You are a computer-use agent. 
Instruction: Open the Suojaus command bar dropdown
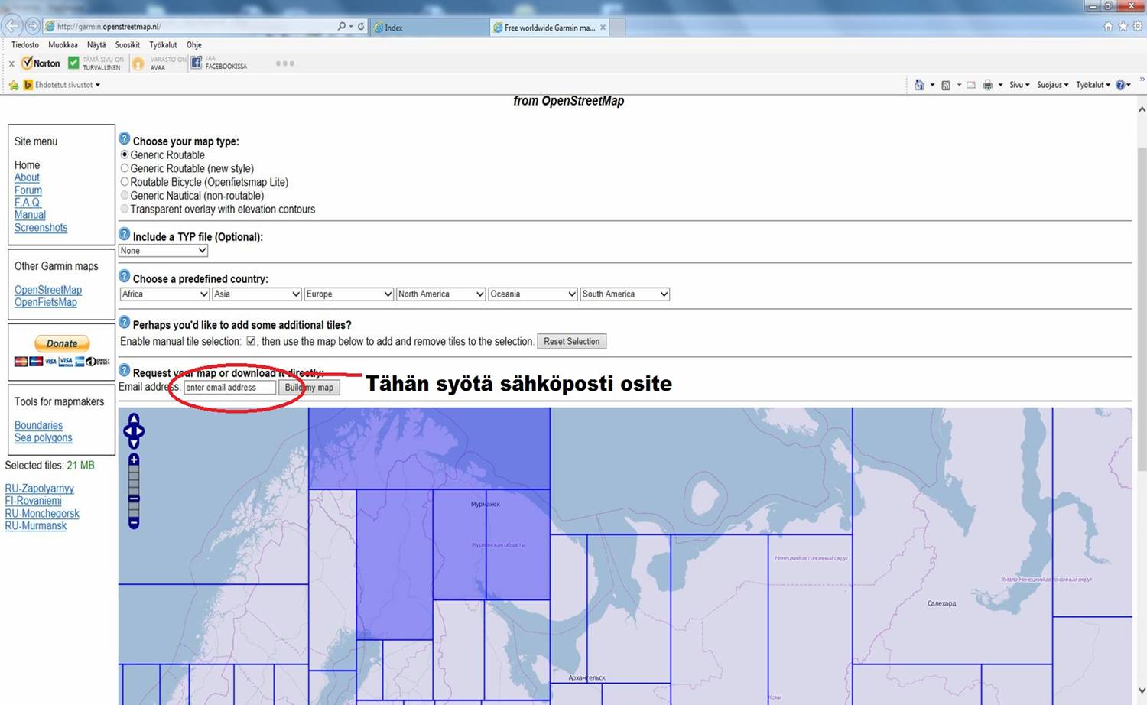[x=1053, y=85]
